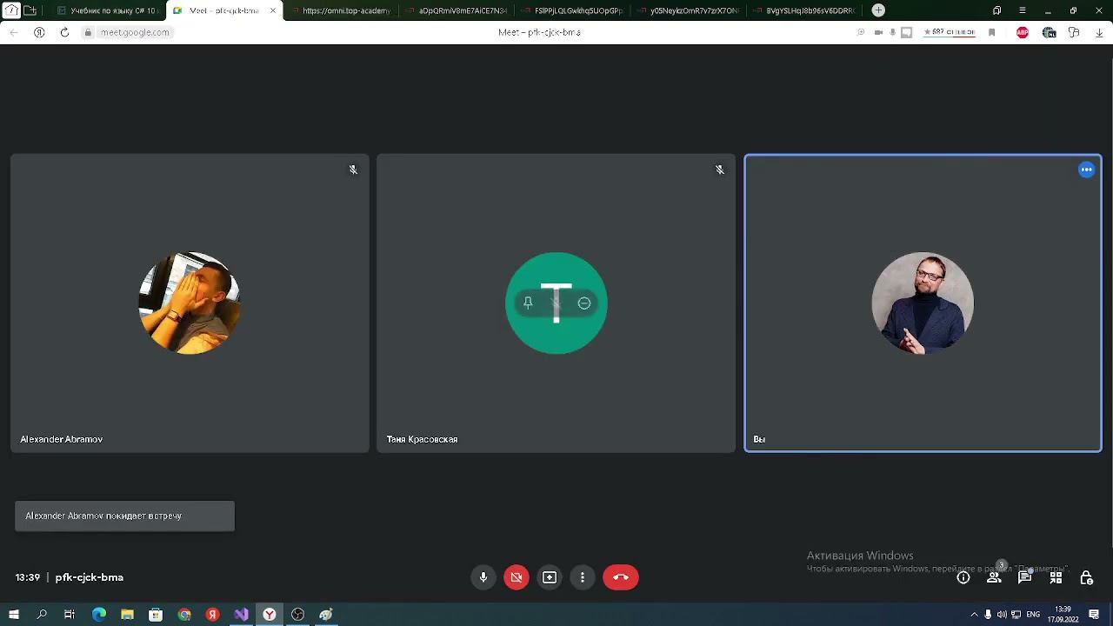Image resolution: width=1113 pixels, height=626 pixels.
Task: Open the tab groups panel icon
Action: click(x=997, y=10)
